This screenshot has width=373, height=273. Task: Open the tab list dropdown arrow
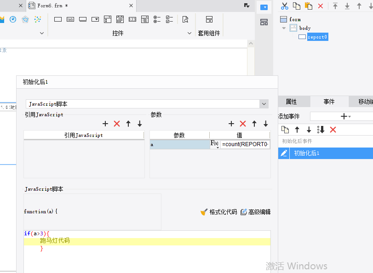tap(247, 6)
